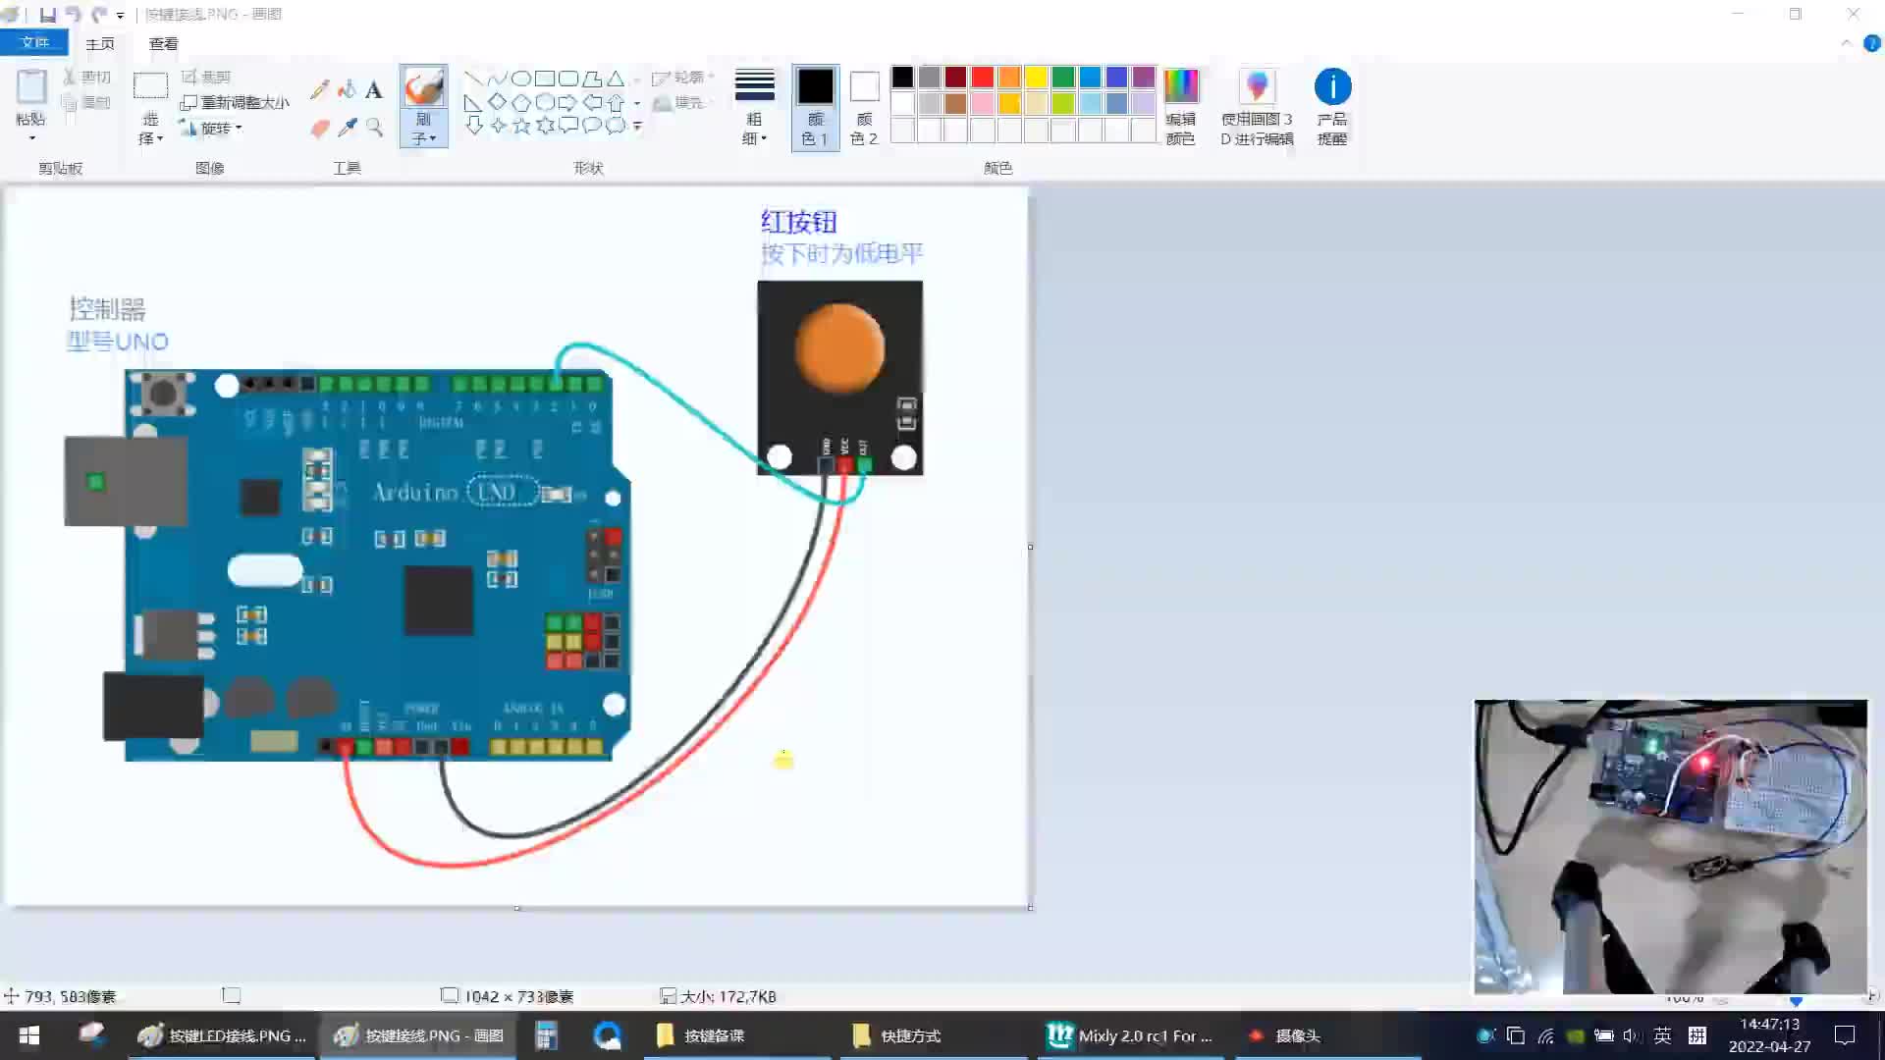The height and width of the screenshot is (1060, 1885).
Task: Choose the Right arrow shape
Action: tap(568, 102)
